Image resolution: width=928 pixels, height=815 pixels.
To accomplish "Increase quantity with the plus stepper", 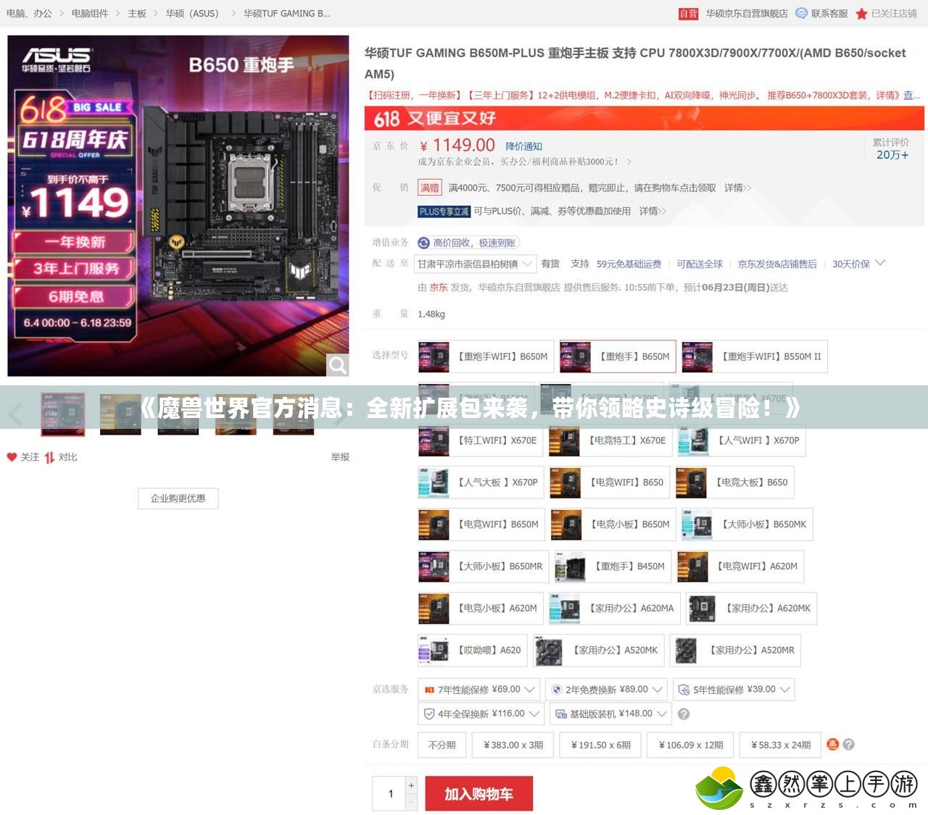I will pyautogui.click(x=411, y=785).
